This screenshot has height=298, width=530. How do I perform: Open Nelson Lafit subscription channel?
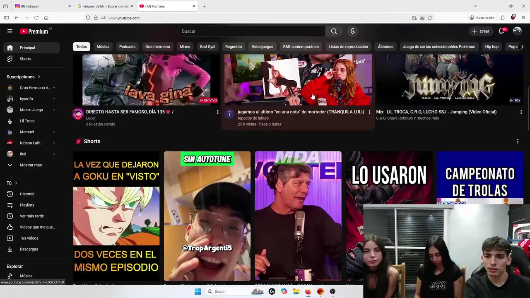point(31,143)
